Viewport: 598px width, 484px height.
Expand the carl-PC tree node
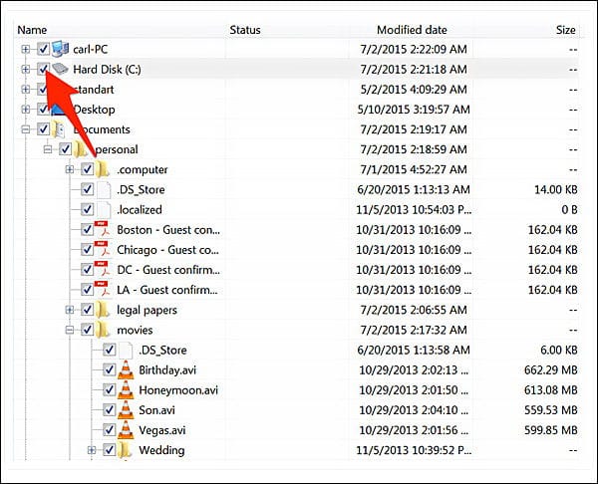pos(26,49)
